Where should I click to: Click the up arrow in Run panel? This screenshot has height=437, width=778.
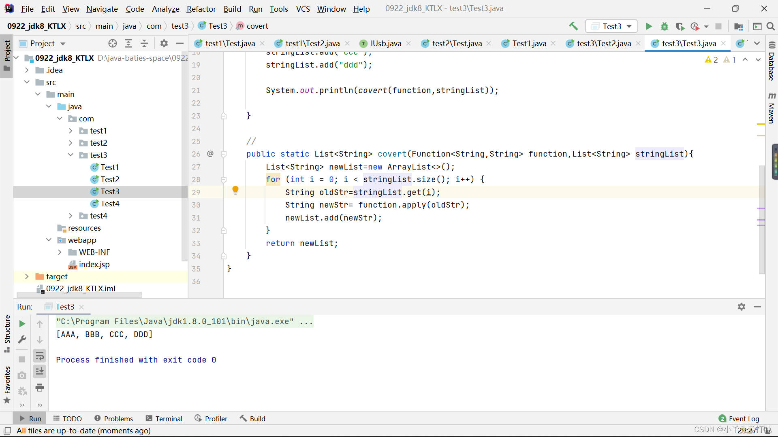click(x=40, y=324)
